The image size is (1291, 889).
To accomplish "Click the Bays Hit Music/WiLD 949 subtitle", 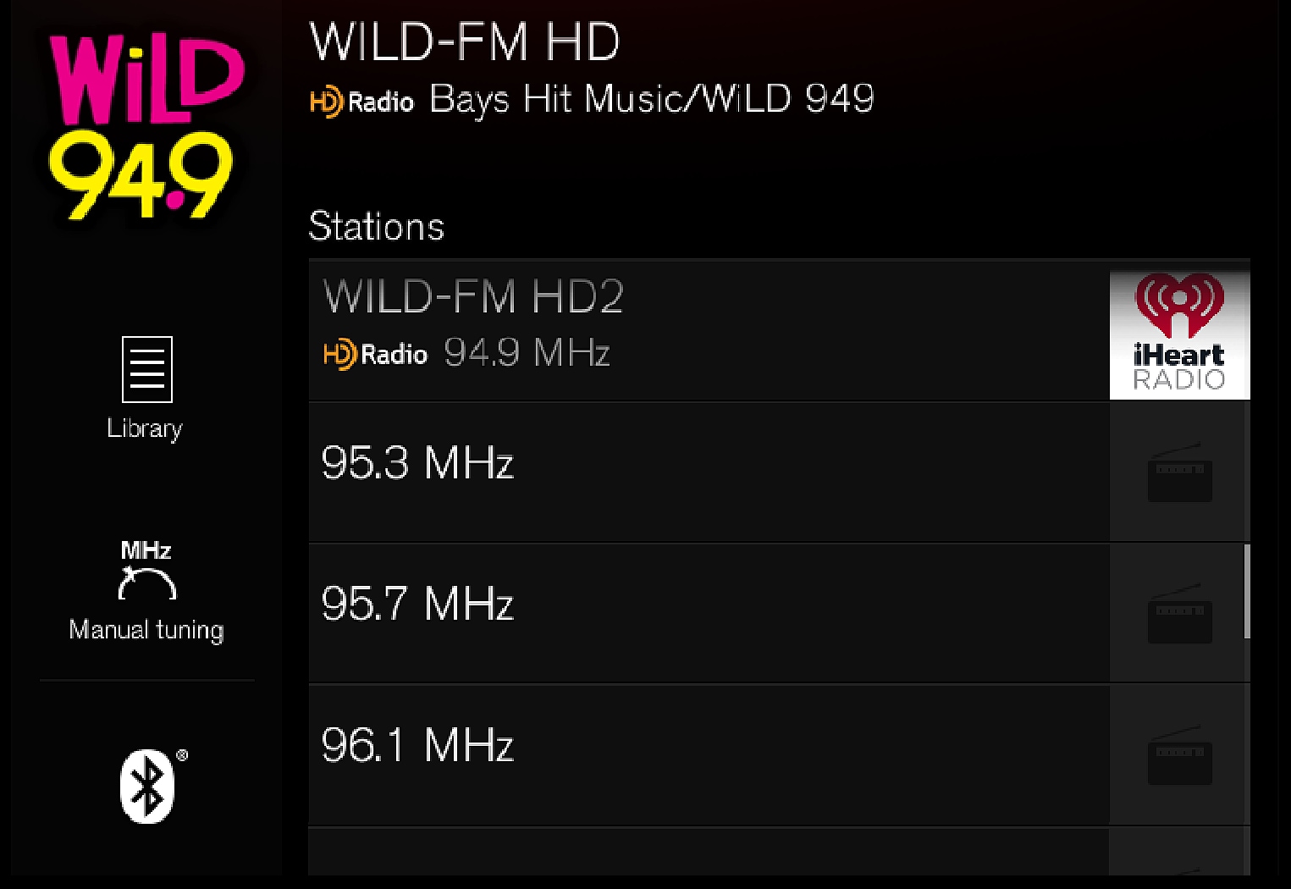I will (x=652, y=100).
